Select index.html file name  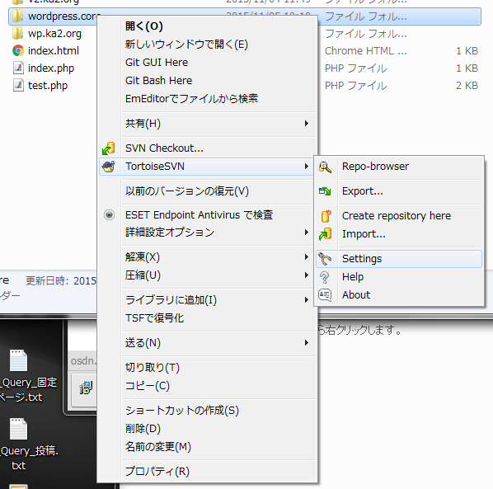[x=53, y=50]
